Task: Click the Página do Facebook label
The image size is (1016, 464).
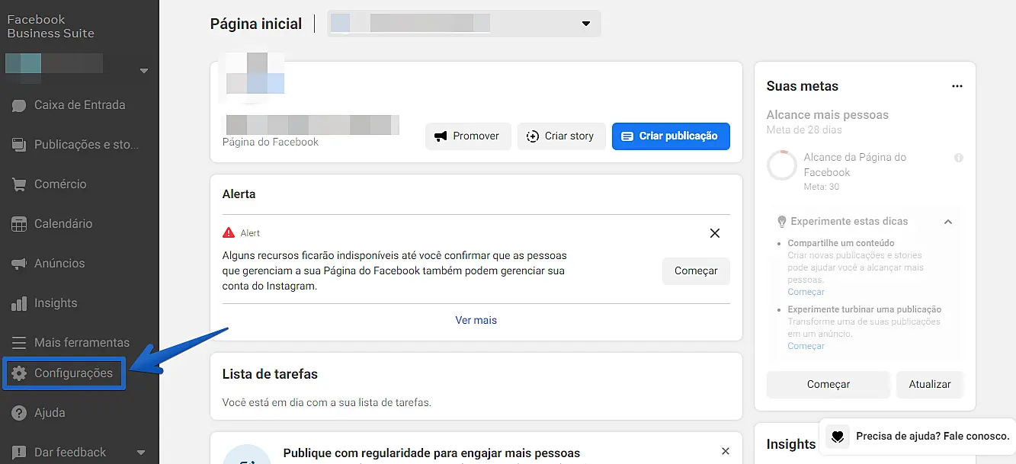Action: (271, 142)
